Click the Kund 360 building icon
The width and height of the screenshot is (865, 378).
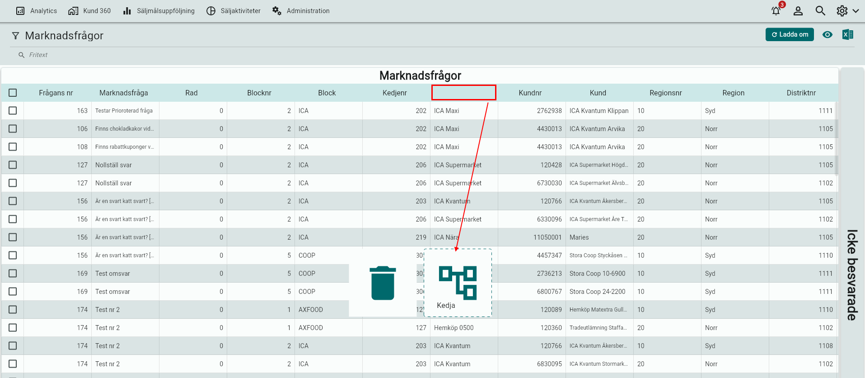(73, 11)
